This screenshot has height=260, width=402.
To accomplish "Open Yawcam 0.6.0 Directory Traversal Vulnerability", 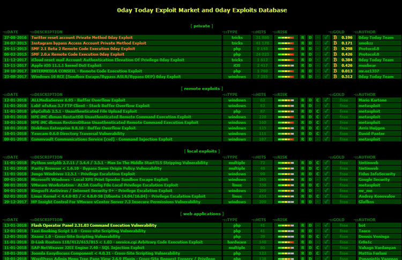I will [x=78, y=133].
